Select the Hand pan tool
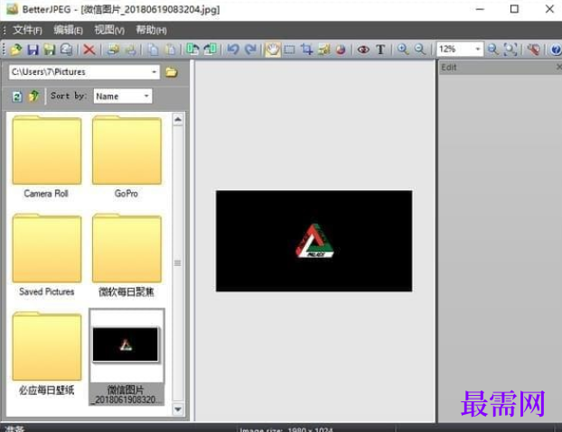 coord(273,50)
